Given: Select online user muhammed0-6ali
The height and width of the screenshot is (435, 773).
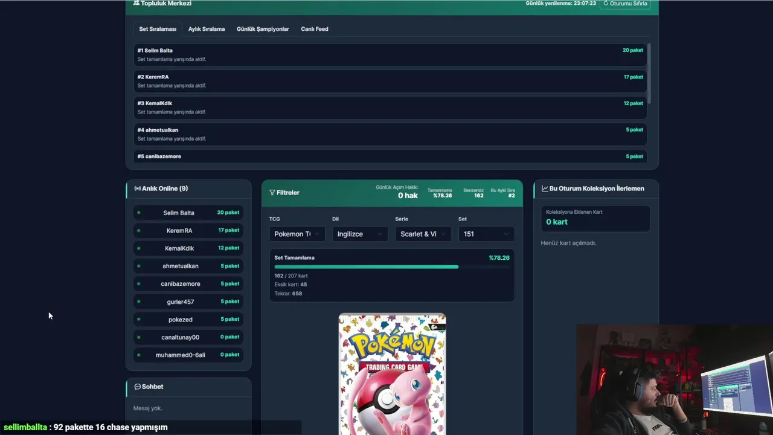Looking at the screenshot, I should pyautogui.click(x=188, y=355).
